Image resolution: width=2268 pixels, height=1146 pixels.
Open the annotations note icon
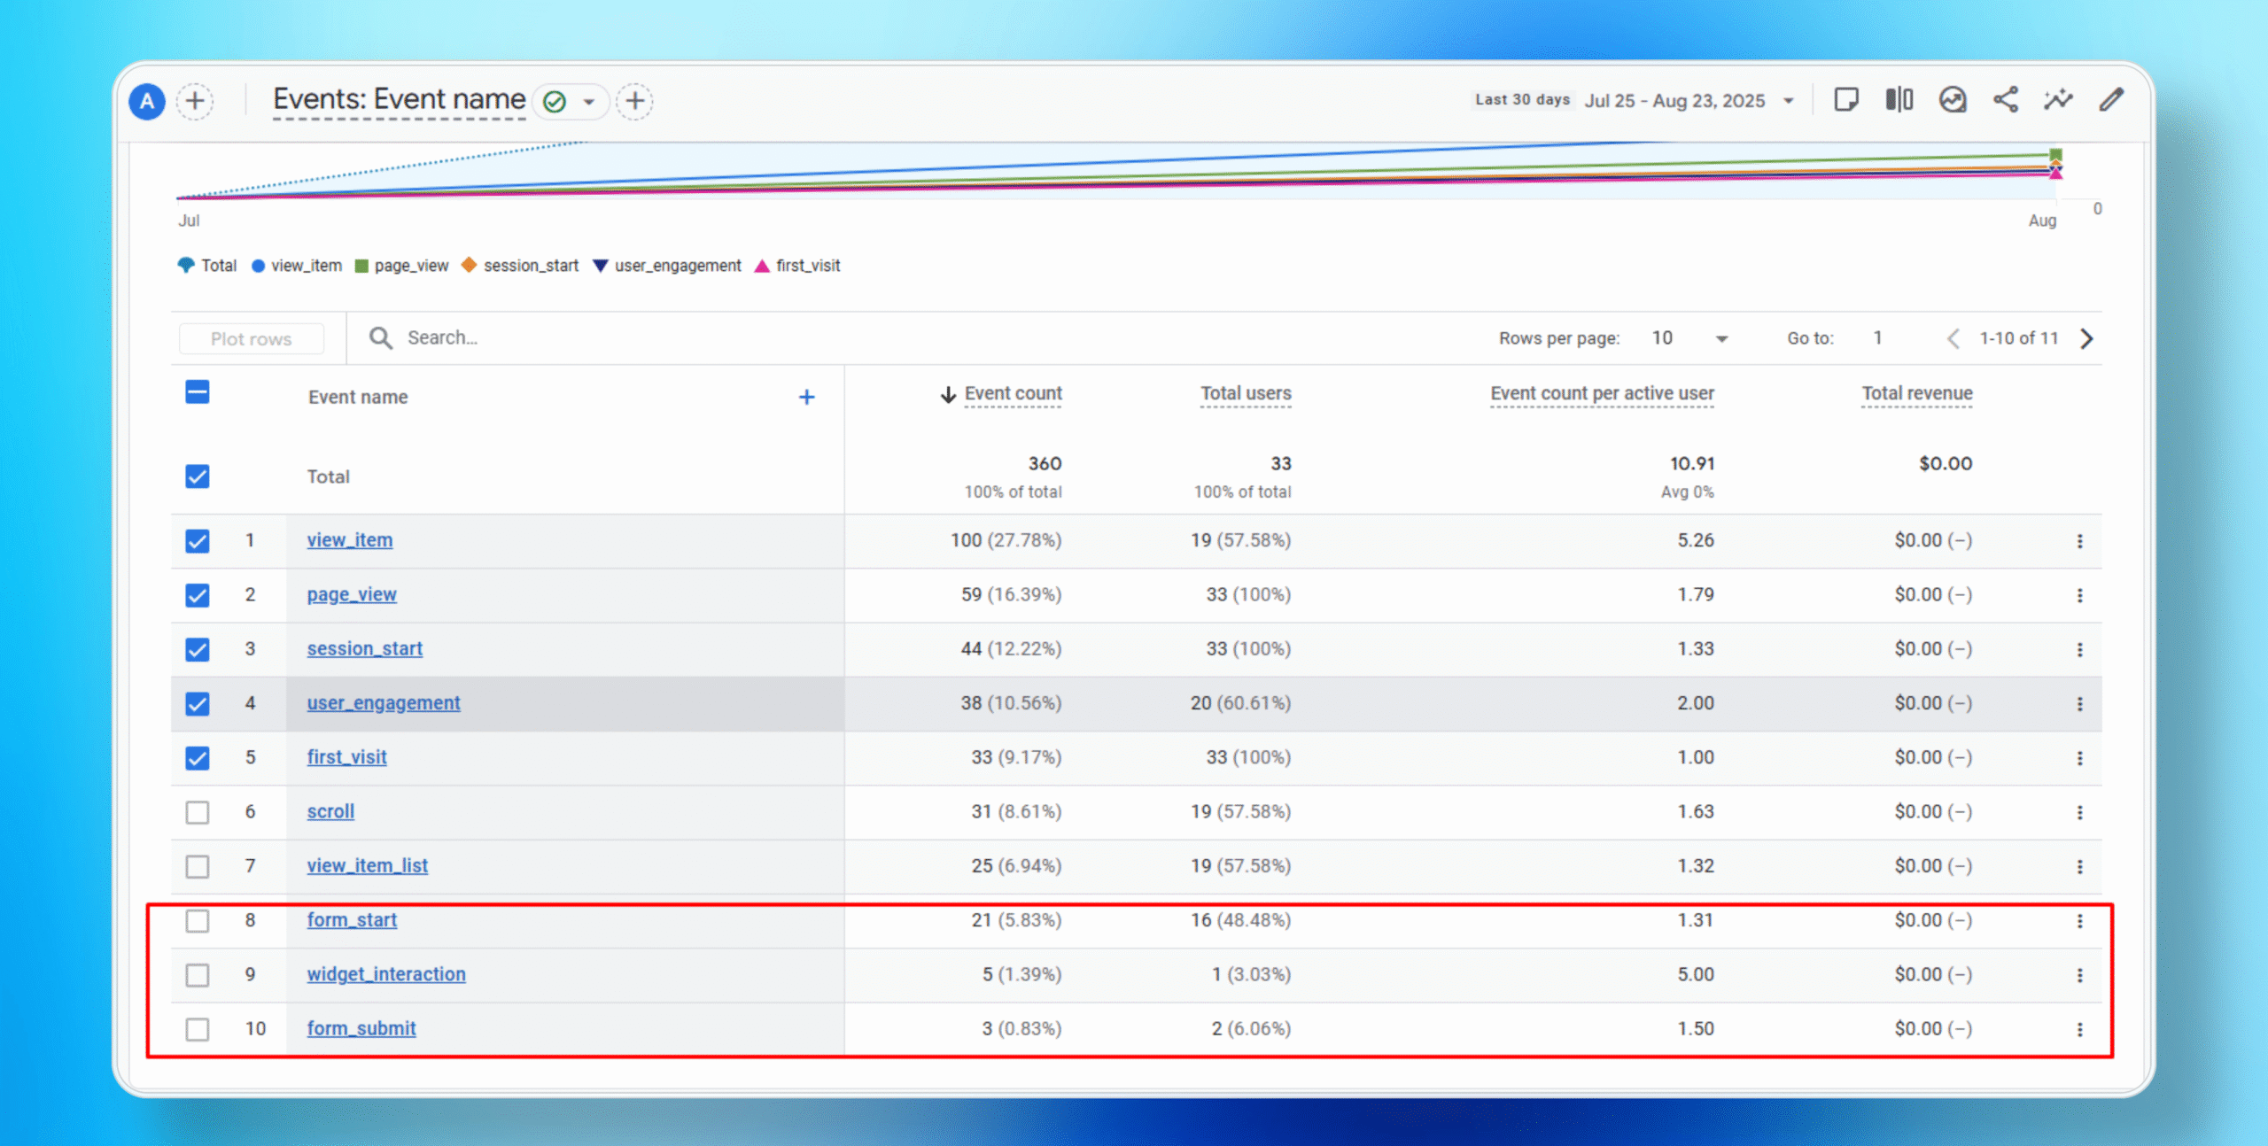point(1846,99)
